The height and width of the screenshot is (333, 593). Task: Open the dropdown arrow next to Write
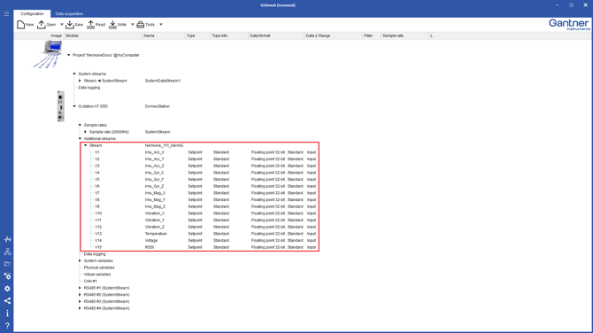(133, 25)
